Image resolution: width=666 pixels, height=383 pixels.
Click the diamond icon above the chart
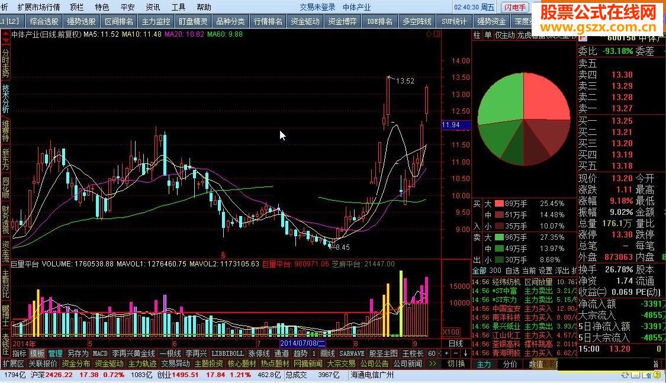click(429, 34)
